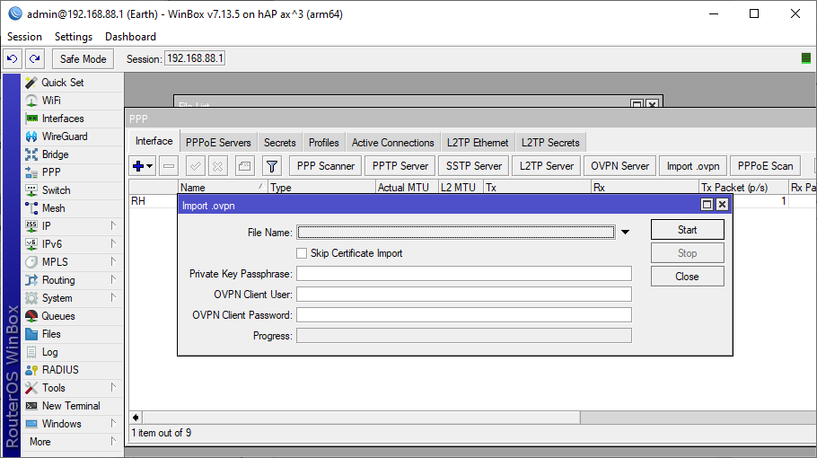Expand the MPLS submenu
The image size is (817, 458).
pos(113,261)
